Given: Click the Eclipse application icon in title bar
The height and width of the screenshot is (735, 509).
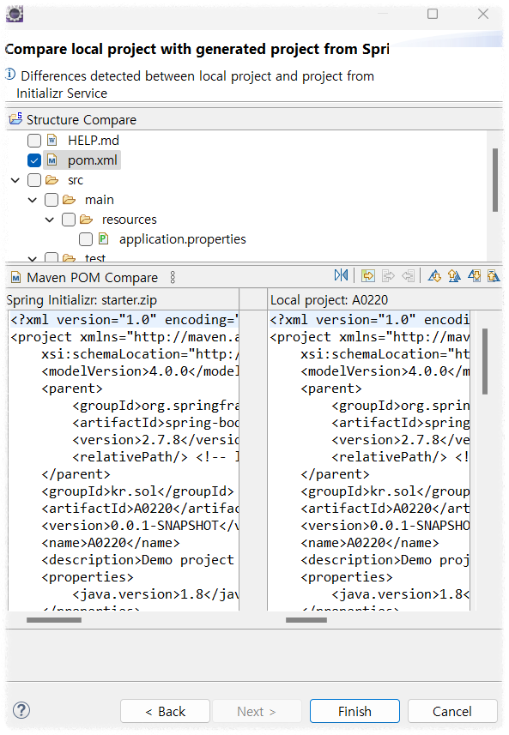Looking at the screenshot, I should click(x=15, y=14).
